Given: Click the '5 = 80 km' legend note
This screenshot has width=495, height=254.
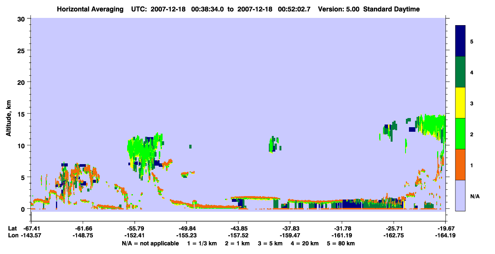Looking at the screenshot, I should coord(341,243).
